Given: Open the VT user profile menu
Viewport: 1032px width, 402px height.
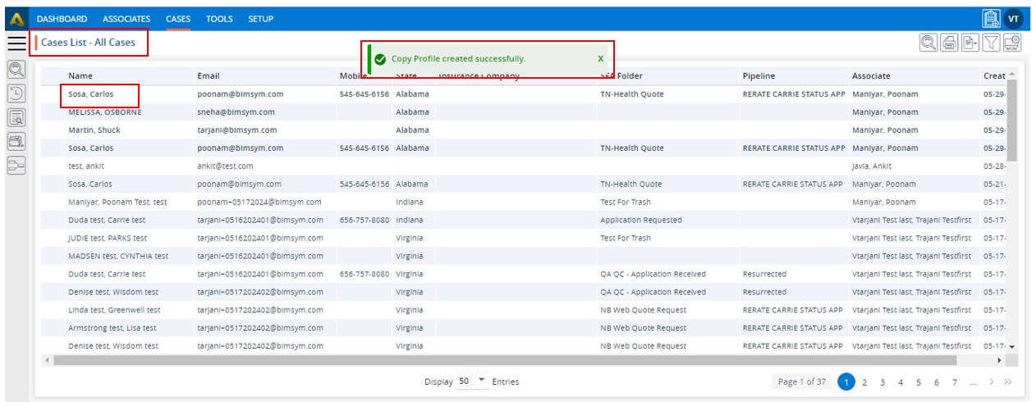Looking at the screenshot, I should point(1013,18).
